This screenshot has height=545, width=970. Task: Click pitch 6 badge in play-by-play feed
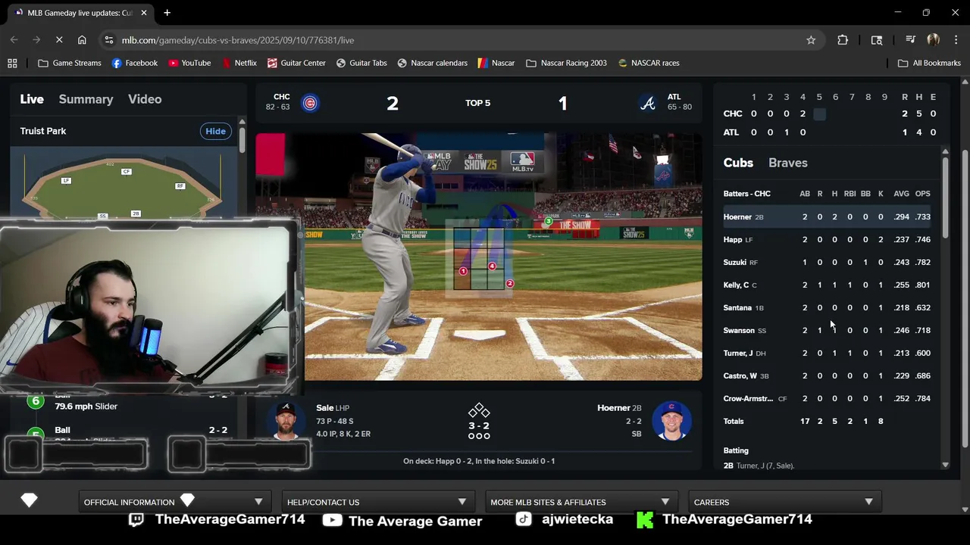pyautogui.click(x=36, y=401)
